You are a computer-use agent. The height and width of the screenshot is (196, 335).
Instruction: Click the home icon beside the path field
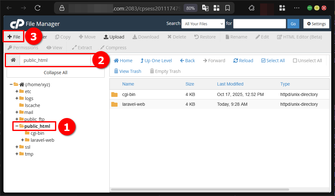tap(13, 59)
